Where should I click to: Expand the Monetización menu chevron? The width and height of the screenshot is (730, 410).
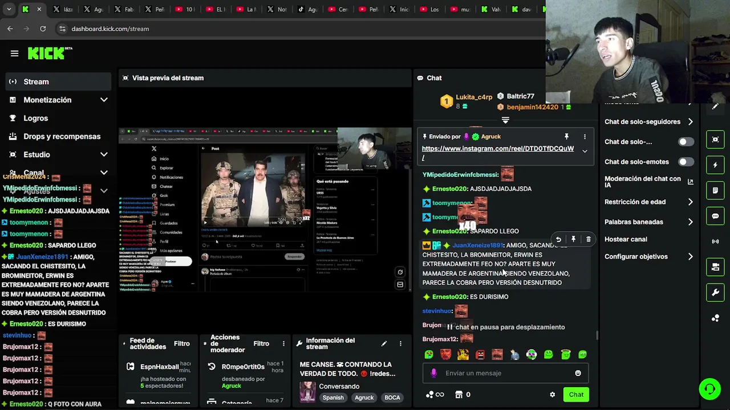click(104, 100)
